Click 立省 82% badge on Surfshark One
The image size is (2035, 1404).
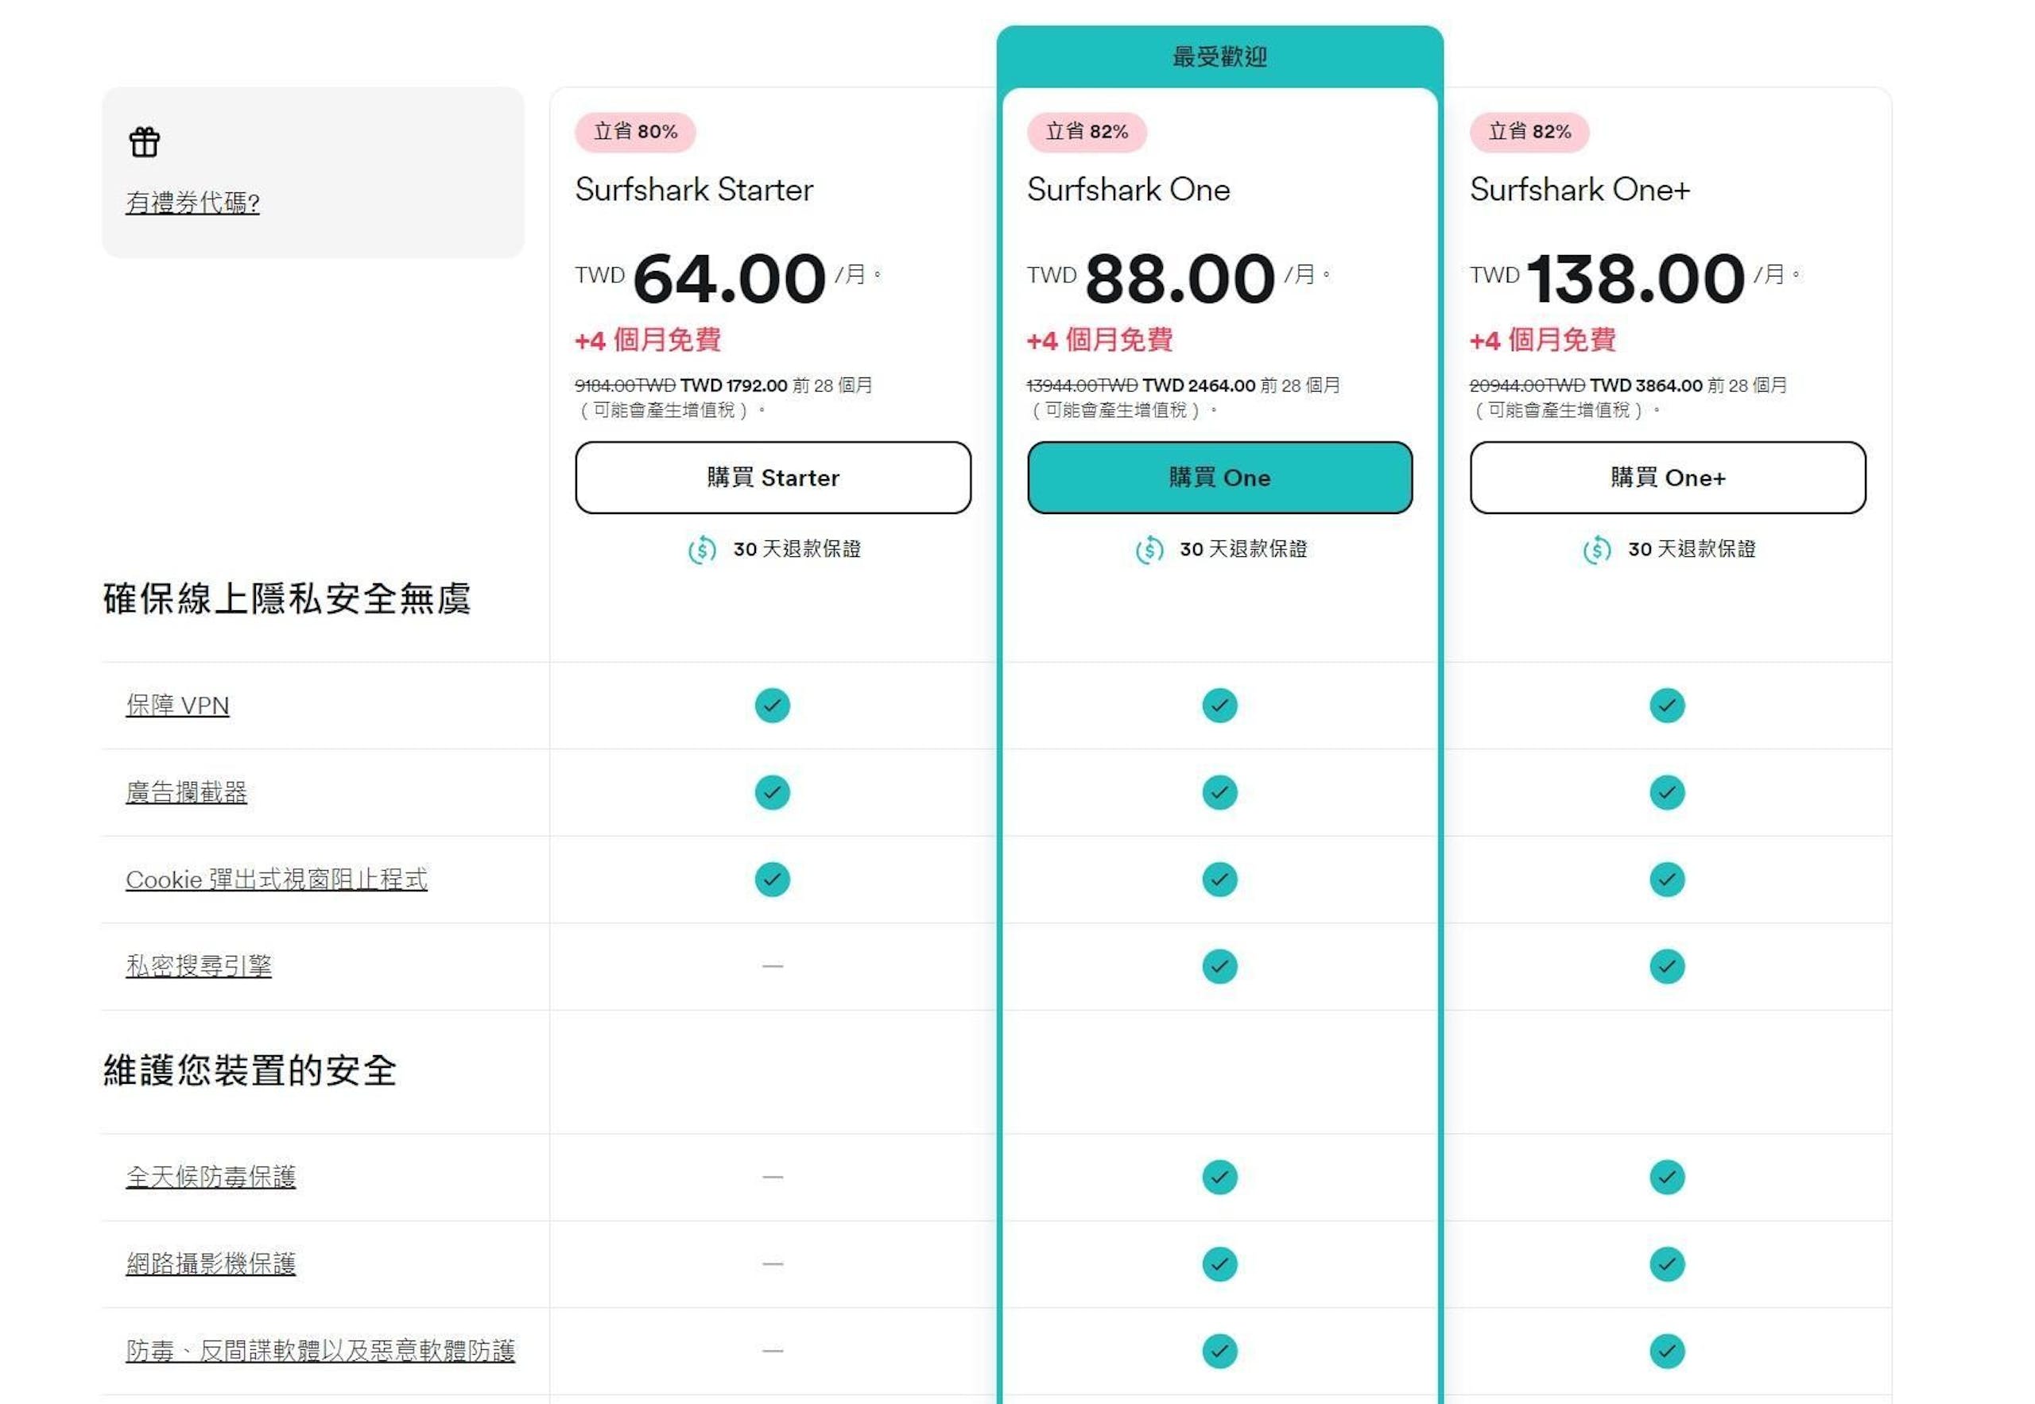pyautogui.click(x=1087, y=132)
